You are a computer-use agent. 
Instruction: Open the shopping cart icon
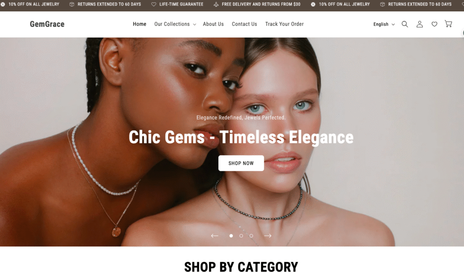[x=448, y=24]
